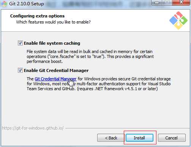Viewport: 191px width, 147px height.
Task: Click 'Which features would you like to enable?' text
Action: click(53, 22)
